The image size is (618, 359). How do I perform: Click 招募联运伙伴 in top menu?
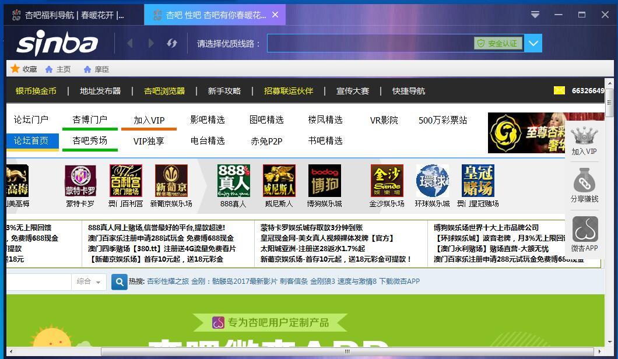(x=289, y=91)
